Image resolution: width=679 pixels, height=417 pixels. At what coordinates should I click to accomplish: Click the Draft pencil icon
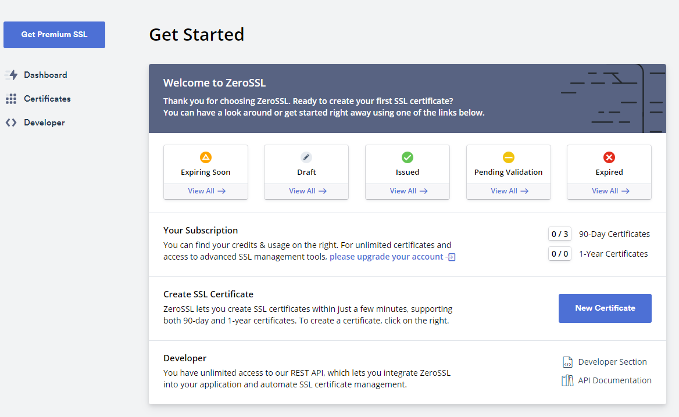coord(306,157)
